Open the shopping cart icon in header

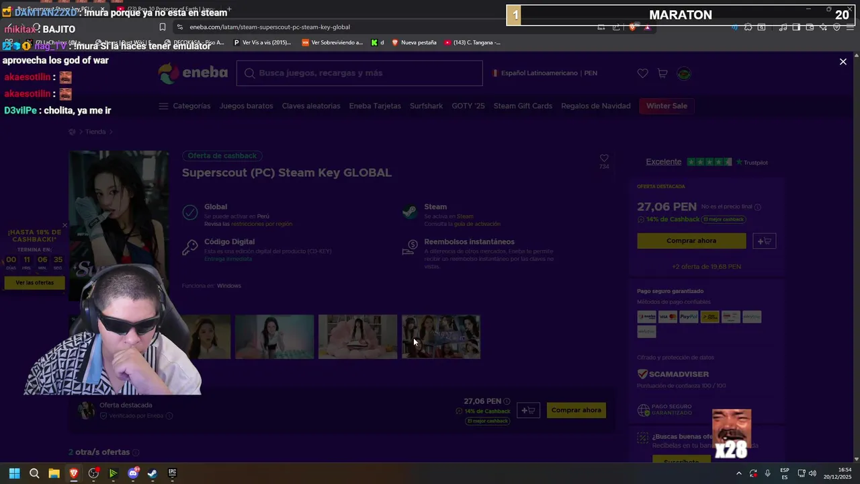(x=662, y=73)
